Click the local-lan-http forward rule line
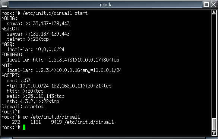 [63, 60]
